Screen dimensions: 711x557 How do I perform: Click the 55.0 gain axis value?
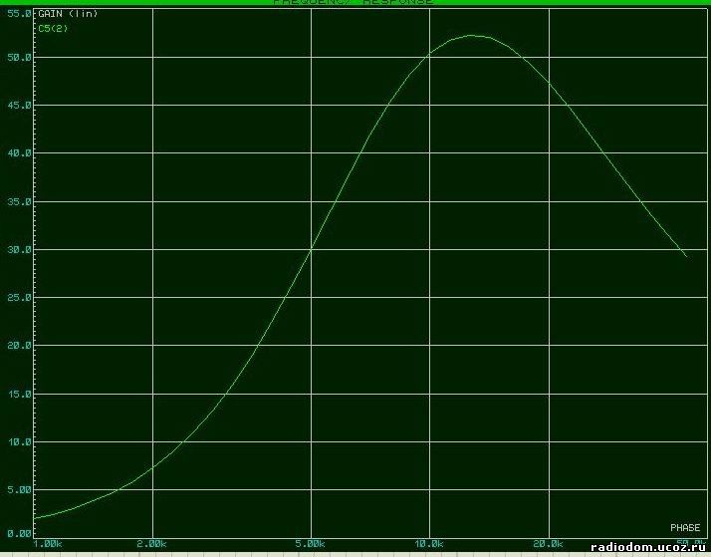20,14
